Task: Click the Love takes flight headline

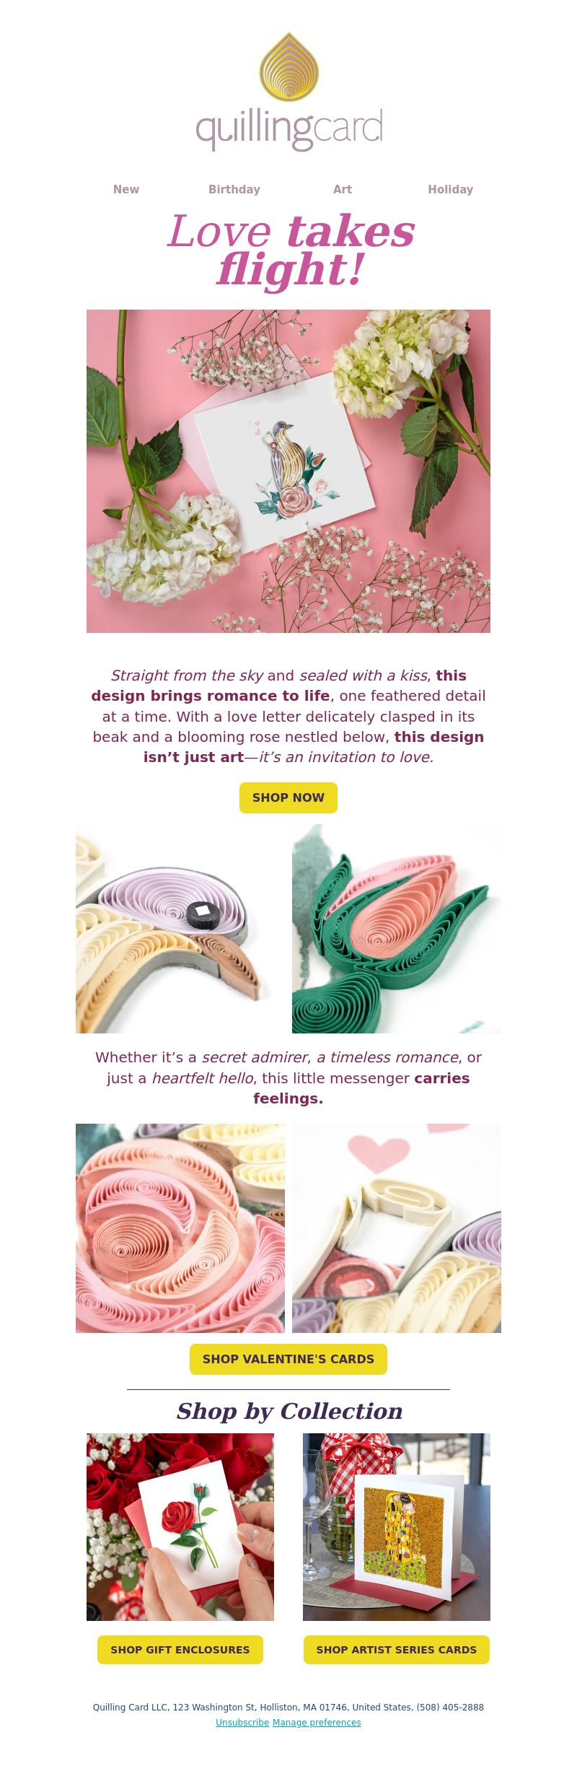Action: click(291, 250)
